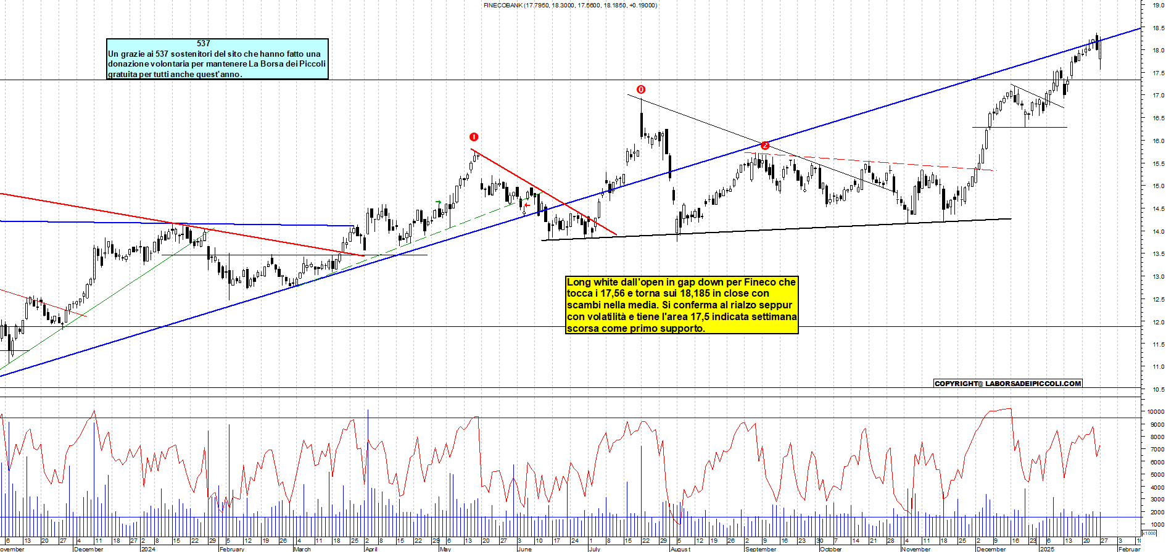Click the red circle marker numbered 2
Viewport: 1166px width, 552px height.
click(x=765, y=146)
